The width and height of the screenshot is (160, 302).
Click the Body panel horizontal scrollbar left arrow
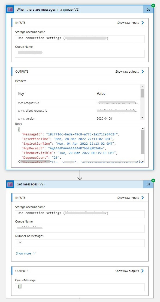(19, 161)
